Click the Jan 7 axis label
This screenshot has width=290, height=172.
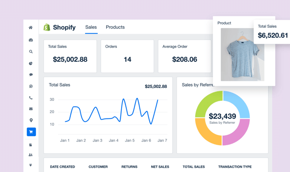coord(162,140)
